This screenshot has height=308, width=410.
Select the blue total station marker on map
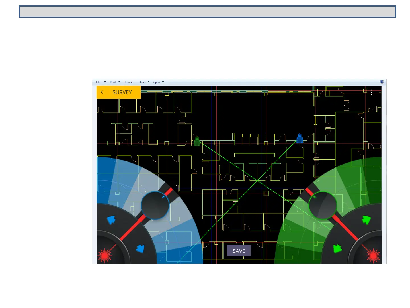tap(300, 139)
